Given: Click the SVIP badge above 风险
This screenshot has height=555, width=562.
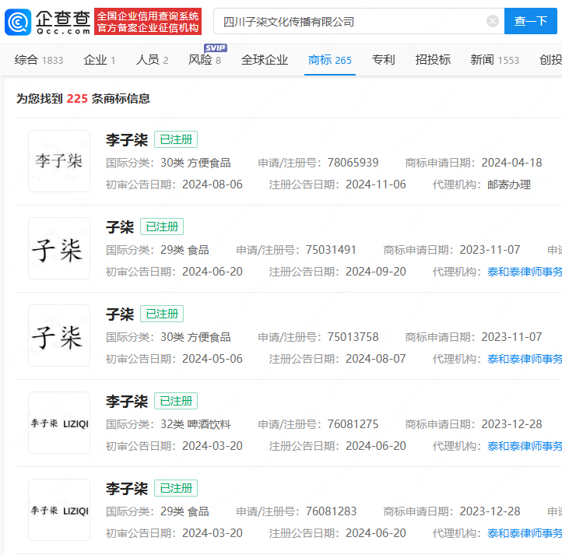Looking at the screenshot, I should [x=216, y=48].
